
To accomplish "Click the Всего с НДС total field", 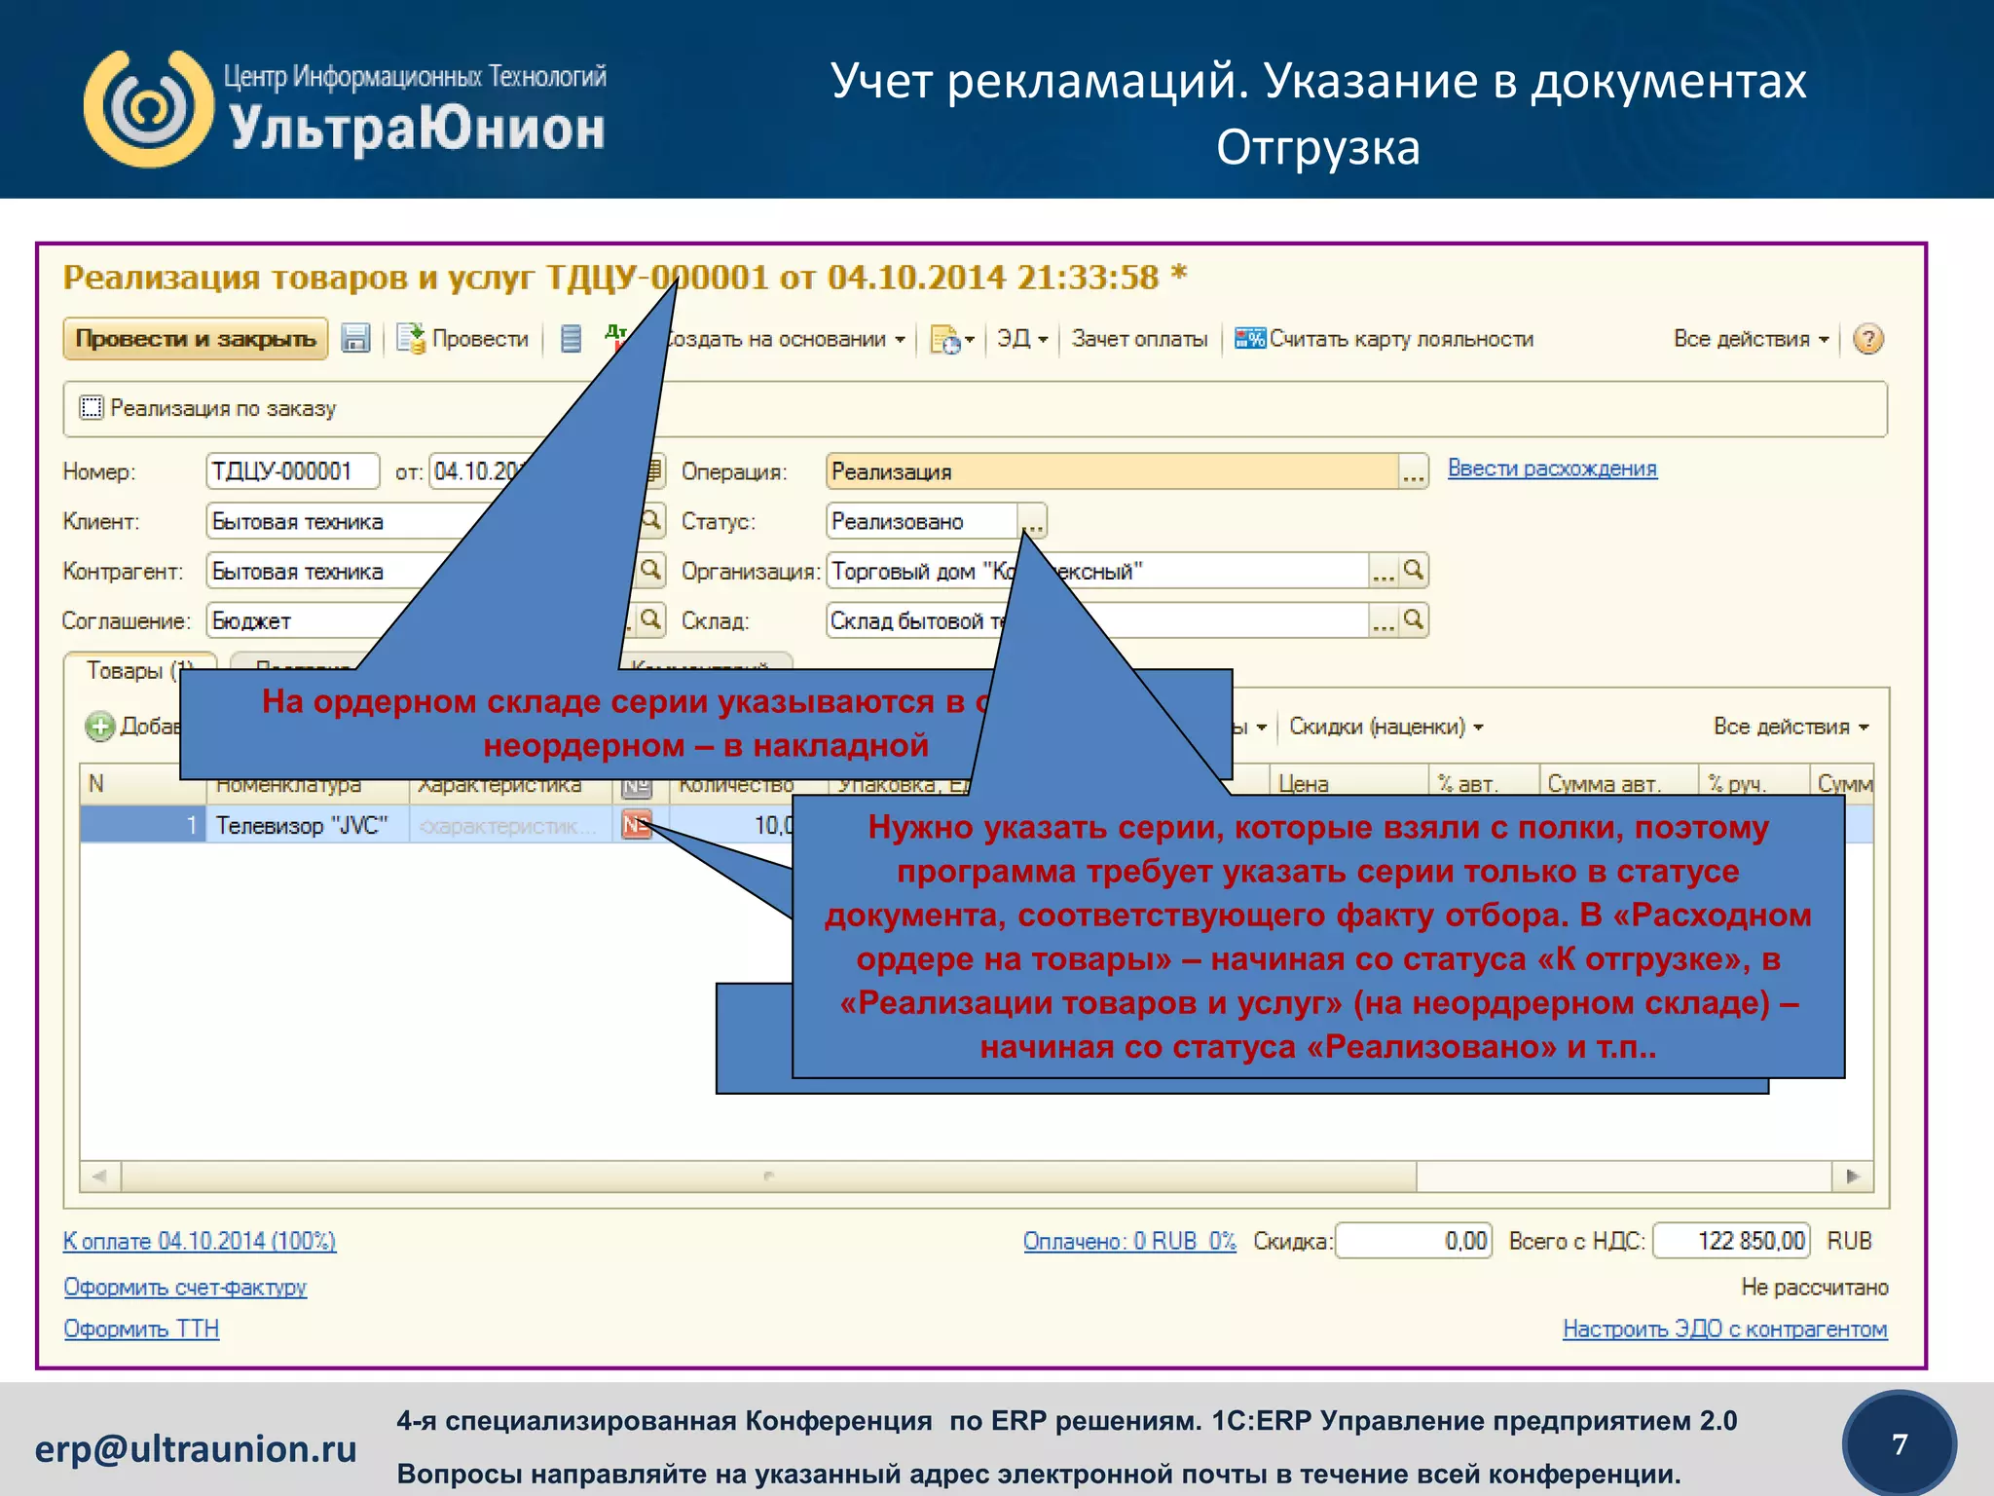I will click(x=1731, y=1241).
